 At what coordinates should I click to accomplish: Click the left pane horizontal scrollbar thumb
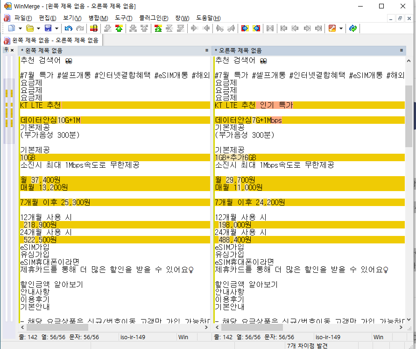pyautogui.click(x=57, y=328)
